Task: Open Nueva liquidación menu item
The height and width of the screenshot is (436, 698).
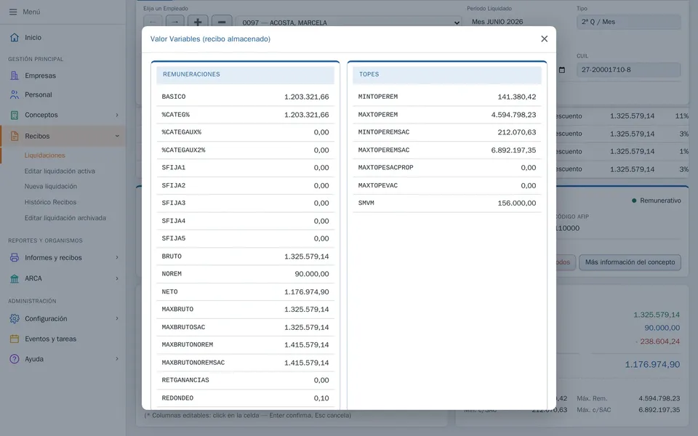Action: [x=51, y=187]
